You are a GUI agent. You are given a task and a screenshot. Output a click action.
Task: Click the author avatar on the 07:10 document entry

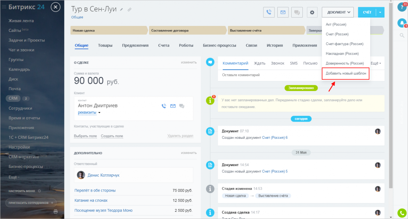[x=378, y=131]
